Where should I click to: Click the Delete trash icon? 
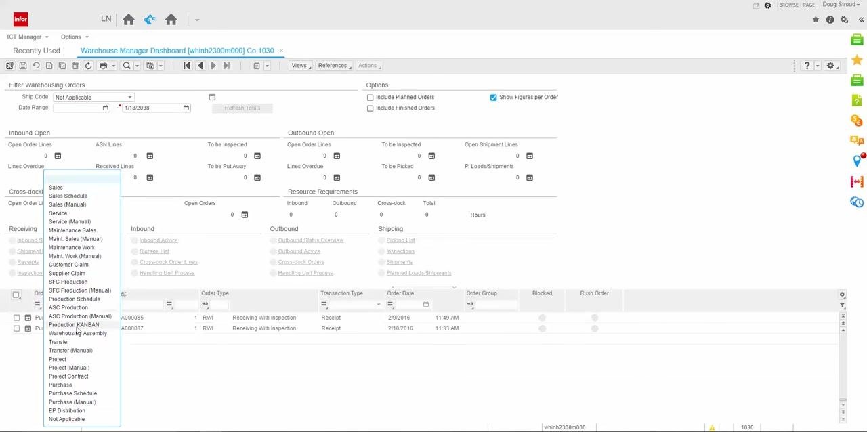point(75,66)
